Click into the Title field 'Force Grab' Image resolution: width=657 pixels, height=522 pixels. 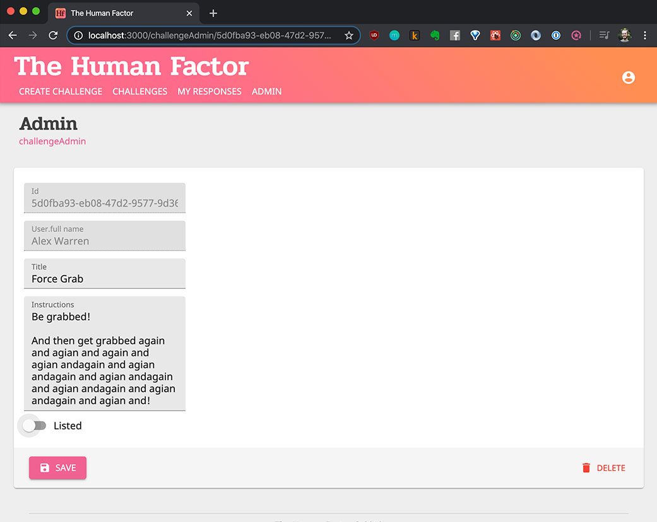click(x=105, y=274)
